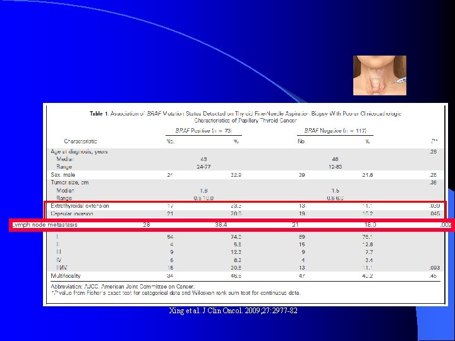Viewport: 455px width, 341px height.
Task: Select the 'Characteristic' column header
Action: 80,141
